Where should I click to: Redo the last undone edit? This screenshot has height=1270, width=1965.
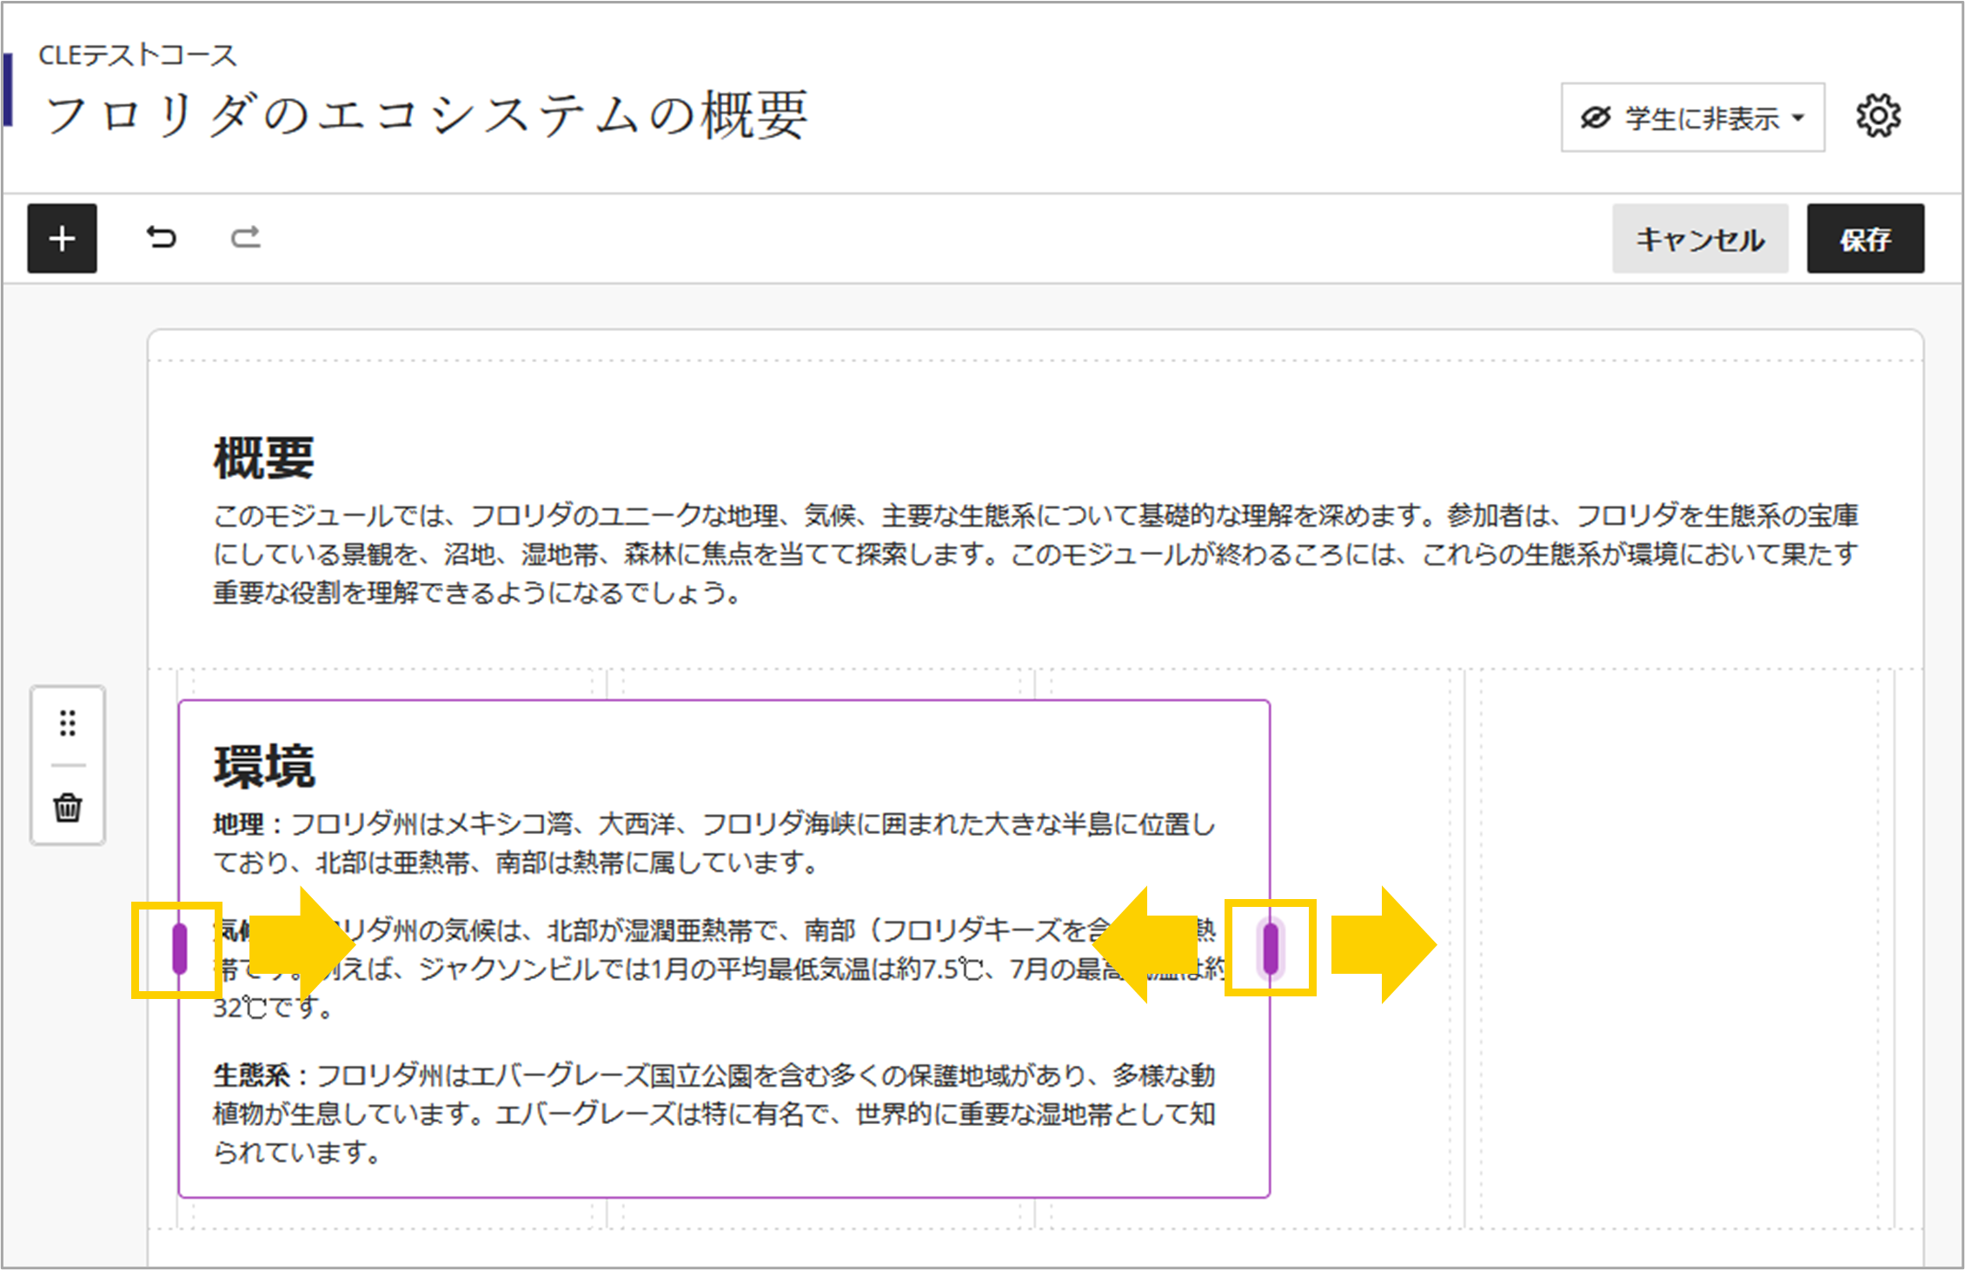[246, 238]
